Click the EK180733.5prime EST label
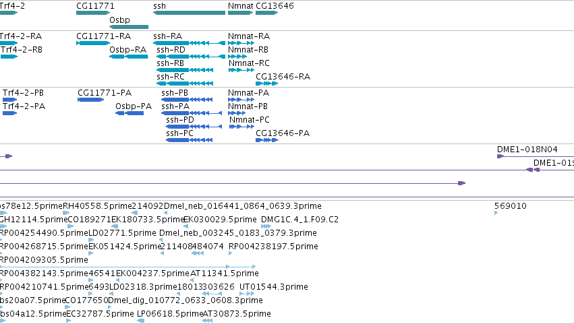The height and width of the screenshot is (324, 574). [147, 220]
